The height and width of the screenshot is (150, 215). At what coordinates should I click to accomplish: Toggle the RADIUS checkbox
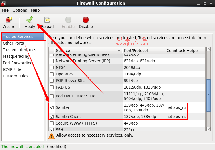point(52,87)
